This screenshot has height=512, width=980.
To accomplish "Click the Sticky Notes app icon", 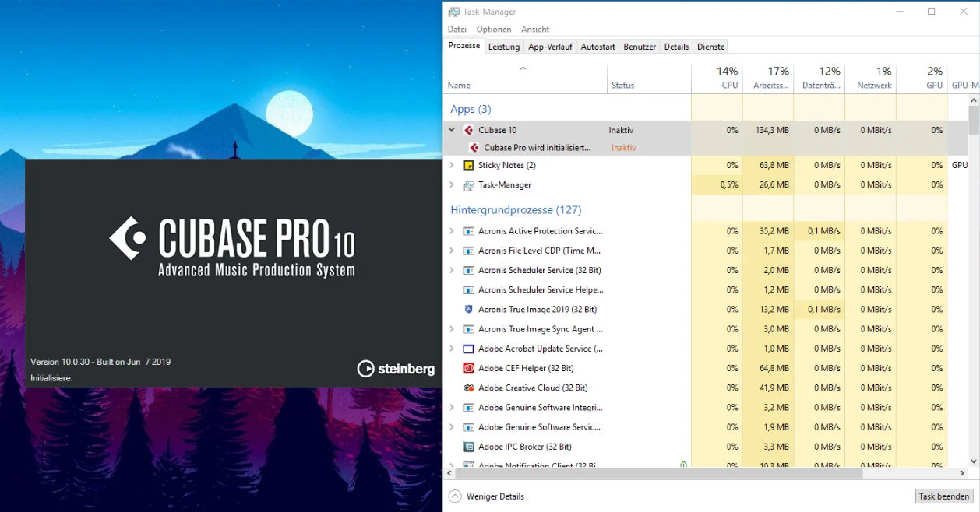I will (x=468, y=165).
